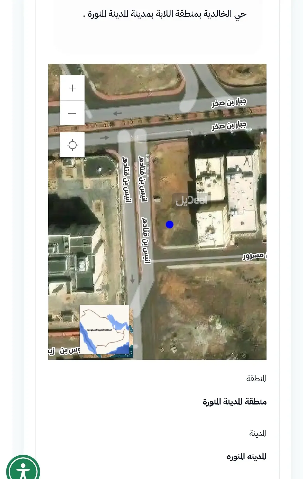The width and height of the screenshot is (303, 479).
Task: Click the حي الخالدية description text
Action: pos(165,14)
